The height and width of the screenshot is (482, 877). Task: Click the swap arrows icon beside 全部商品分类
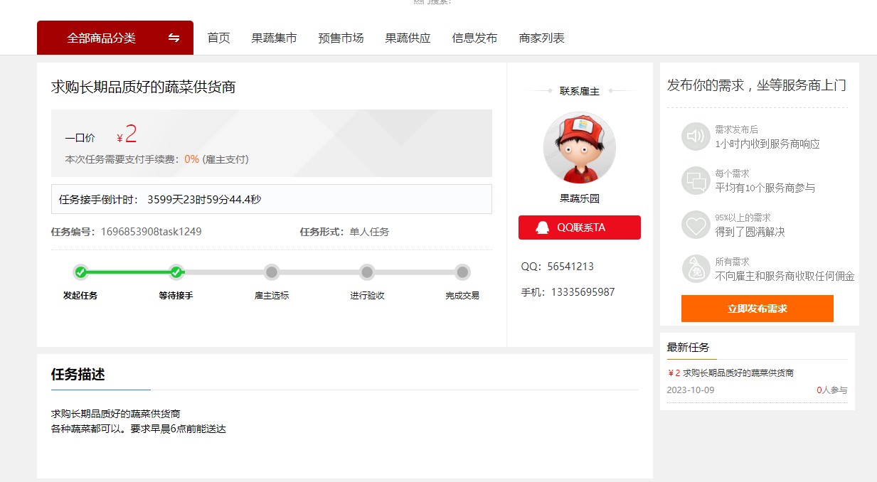tap(174, 38)
